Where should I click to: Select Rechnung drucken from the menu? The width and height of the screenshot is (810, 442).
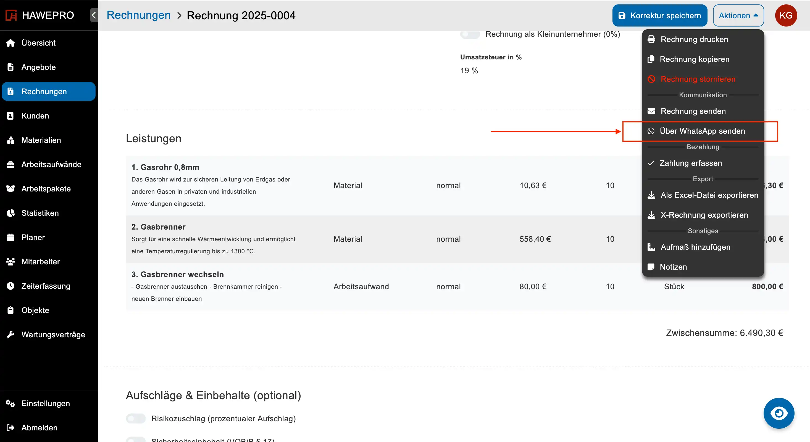pos(703,39)
